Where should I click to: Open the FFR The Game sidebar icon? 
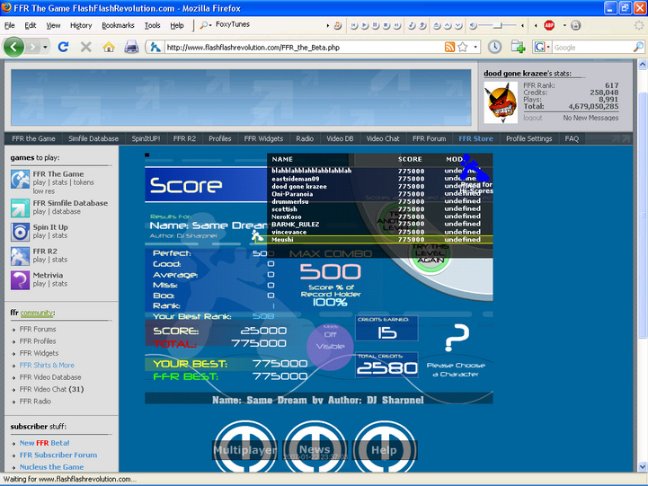click(21, 179)
